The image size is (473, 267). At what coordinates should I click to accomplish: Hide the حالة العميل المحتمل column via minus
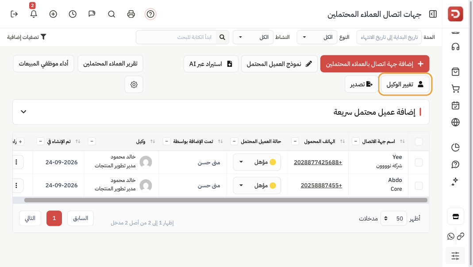point(234,141)
